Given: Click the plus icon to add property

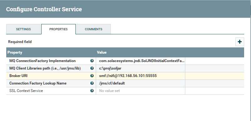Looking at the screenshot, I should (x=240, y=42).
